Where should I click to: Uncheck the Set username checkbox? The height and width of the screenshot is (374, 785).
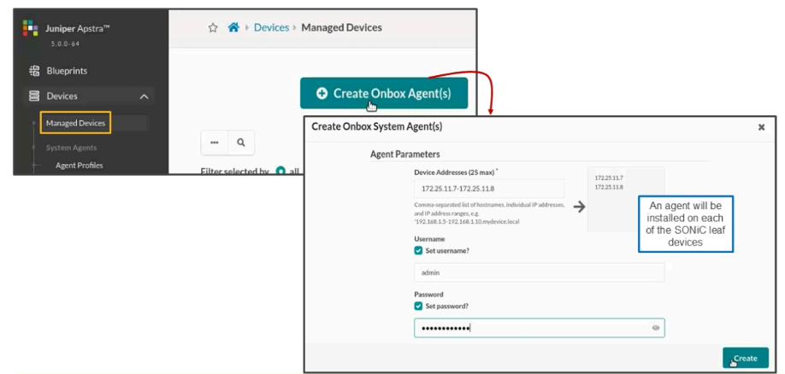pyautogui.click(x=418, y=250)
